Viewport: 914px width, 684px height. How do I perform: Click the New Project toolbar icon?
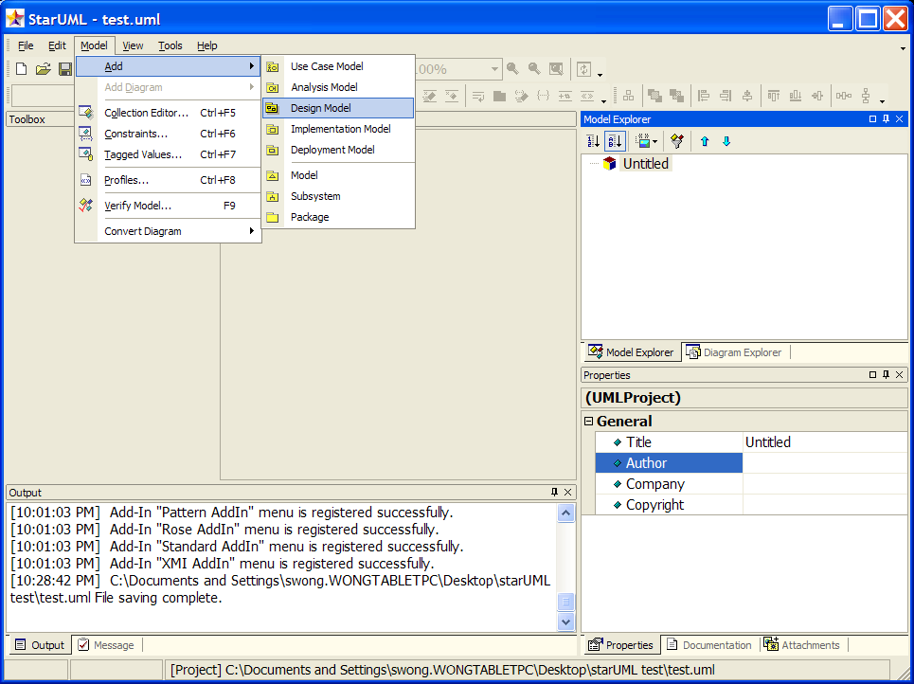(x=21, y=69)
